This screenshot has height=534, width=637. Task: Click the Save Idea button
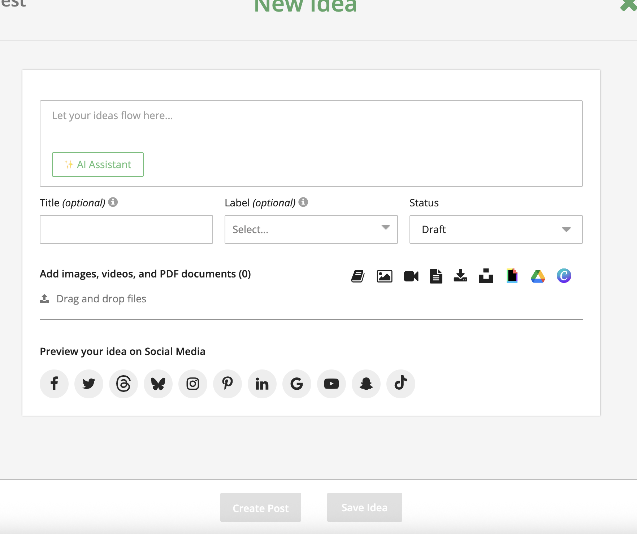(364, 508)
